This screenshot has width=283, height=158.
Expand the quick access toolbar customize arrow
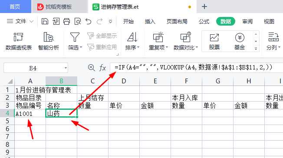[110, 22]
